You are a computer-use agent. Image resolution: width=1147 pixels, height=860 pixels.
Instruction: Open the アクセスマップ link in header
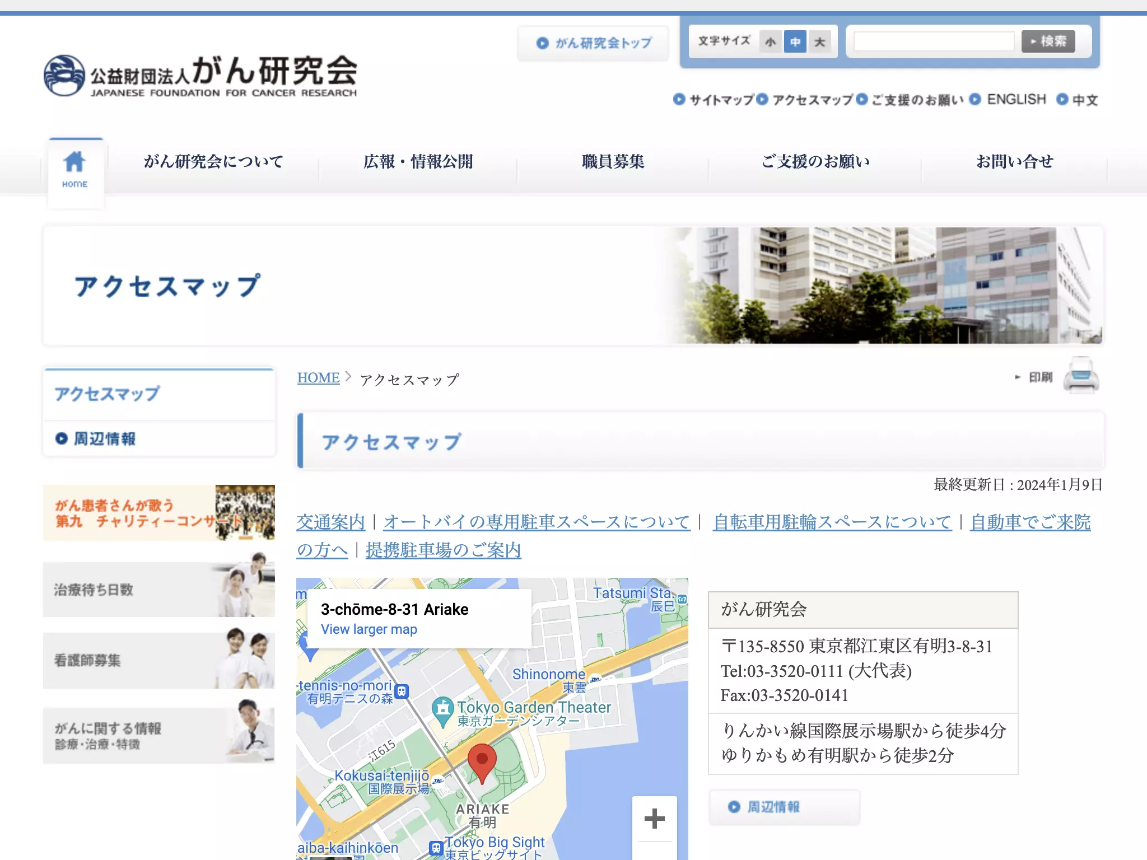pos(805,100)
